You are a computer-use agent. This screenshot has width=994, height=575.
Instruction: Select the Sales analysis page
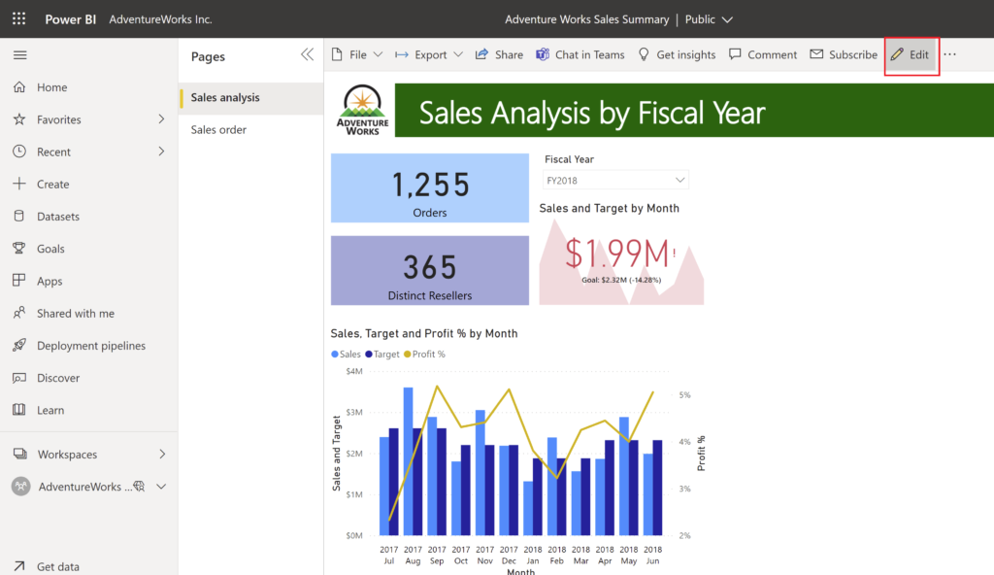pos(251,98)
